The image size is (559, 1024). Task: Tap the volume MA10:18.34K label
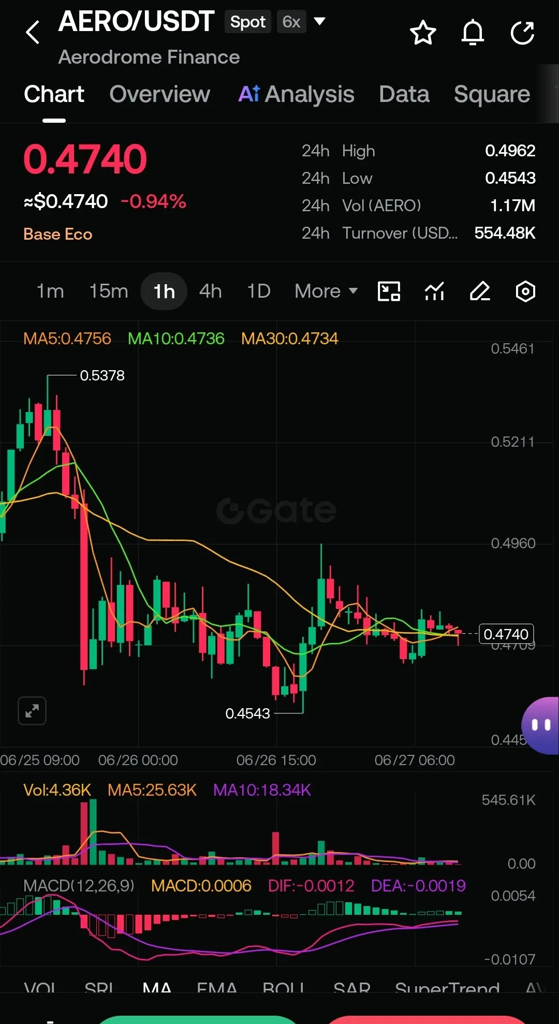pos(262,790)
